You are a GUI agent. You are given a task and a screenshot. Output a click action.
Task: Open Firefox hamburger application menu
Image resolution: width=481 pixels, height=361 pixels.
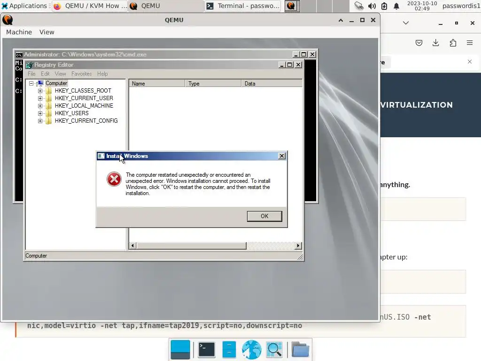point(470,43)
